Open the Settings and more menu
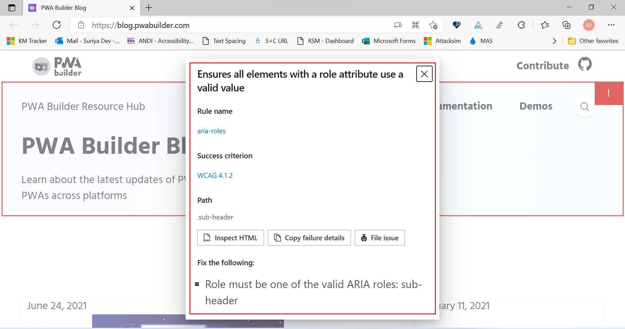Screen dimensions: 625x329 click(612, 25)
